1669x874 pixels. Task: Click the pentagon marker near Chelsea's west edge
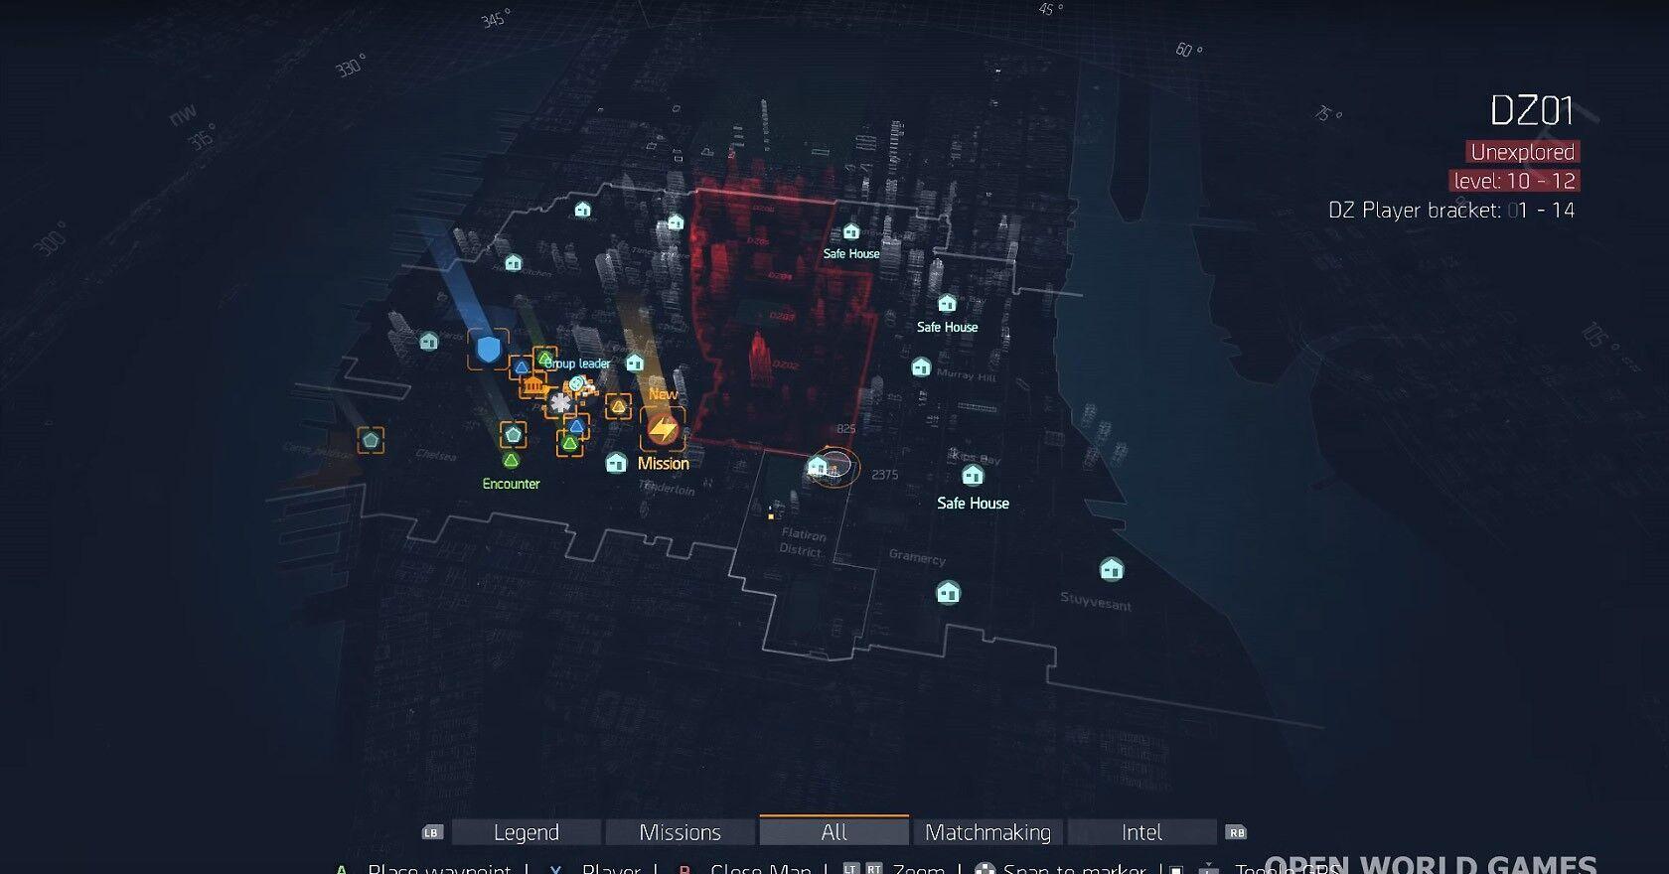click(x=371, y=439)
